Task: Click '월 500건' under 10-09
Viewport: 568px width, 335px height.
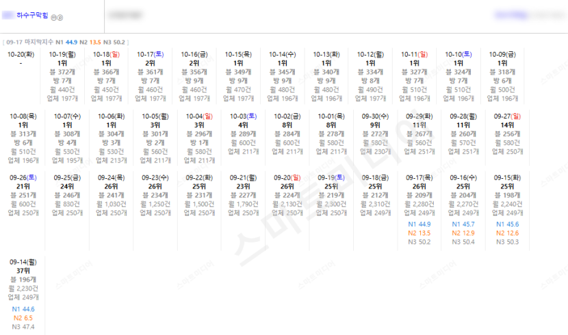Action: click(502, 90)
